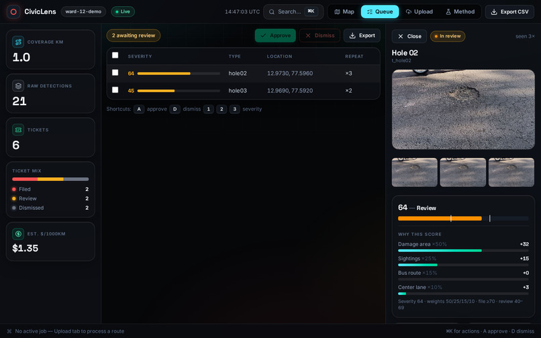This screenshot has height=338, width=541.
Task: Click the hole03 type cell
Action: pyautogui.click(x=238, y=91)
